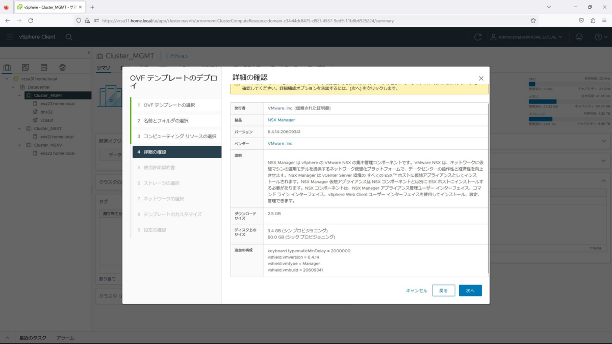Select Cluster_NSXV in the tree
This screenshot has height=344, width=612.
tap(47, 145)
